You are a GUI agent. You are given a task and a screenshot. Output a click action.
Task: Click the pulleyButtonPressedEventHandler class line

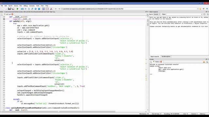point(43,108)
